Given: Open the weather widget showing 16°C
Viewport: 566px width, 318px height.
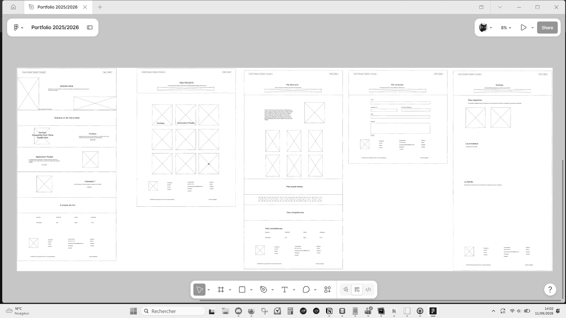Looking at the screenshot, I should (x=18, y=311).
